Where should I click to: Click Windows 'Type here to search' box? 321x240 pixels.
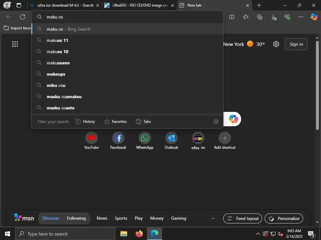(65, 234)
